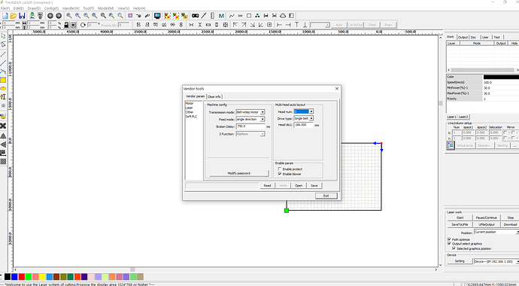Open the File menu
This screenshot has height=286, width=519.
5,8
